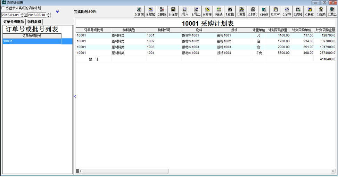Screen dimensions: 338x177
Task: Save using the 保存 floppy disk icon
Action: coord(173,12)
